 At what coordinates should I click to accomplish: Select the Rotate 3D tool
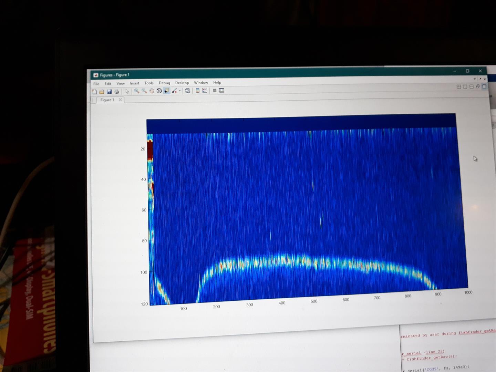tap(159, 91)
